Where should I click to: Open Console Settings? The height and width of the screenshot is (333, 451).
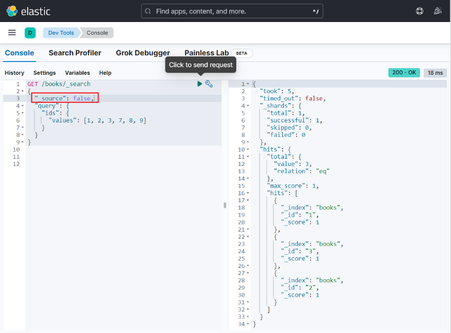(x=45, y=73)
